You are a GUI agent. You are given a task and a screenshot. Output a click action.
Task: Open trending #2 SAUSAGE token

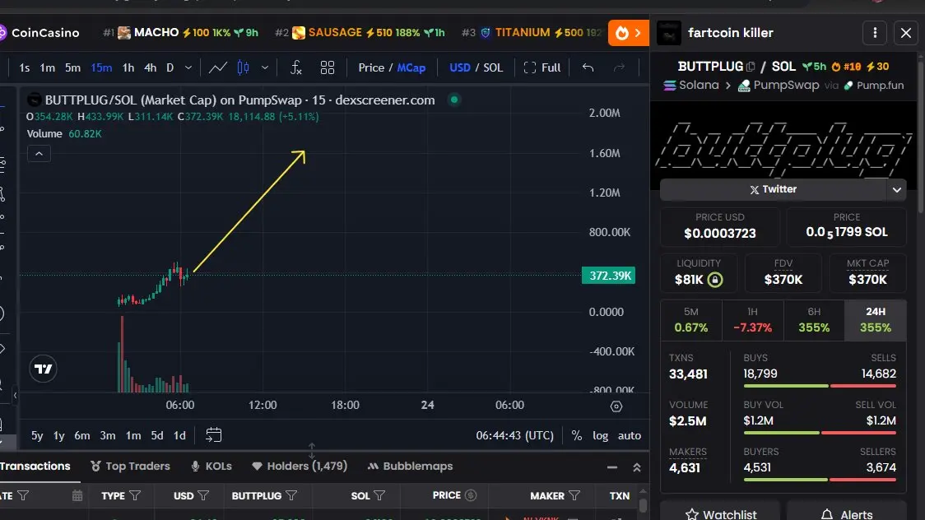[360, 33]
